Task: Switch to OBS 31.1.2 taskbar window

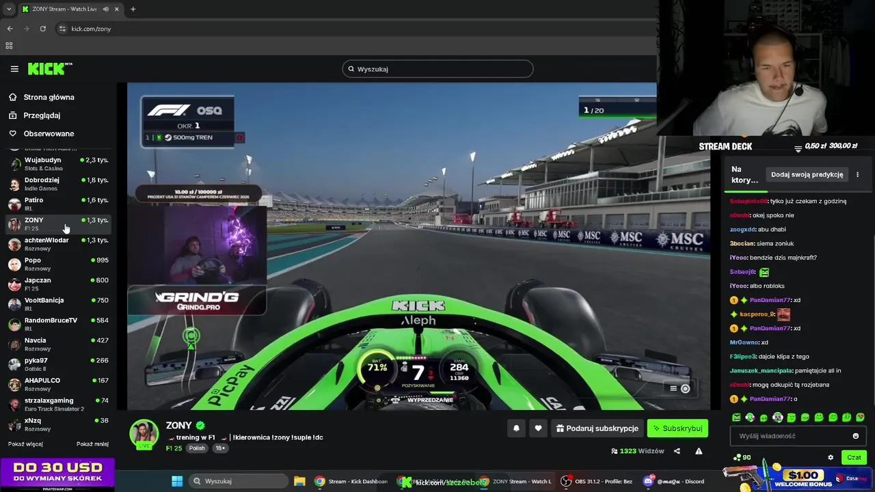Action: click(x=596, y=481)
